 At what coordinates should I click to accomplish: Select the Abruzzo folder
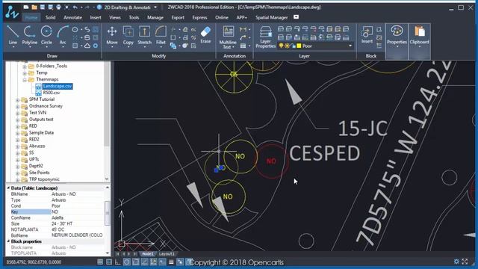pyautogui.click(x=37, y=146)
